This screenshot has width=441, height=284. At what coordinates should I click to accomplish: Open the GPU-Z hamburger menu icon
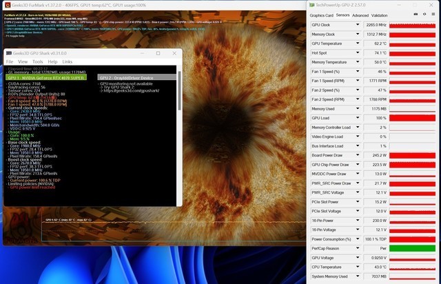pyautogui.click(x=432, y=14)
